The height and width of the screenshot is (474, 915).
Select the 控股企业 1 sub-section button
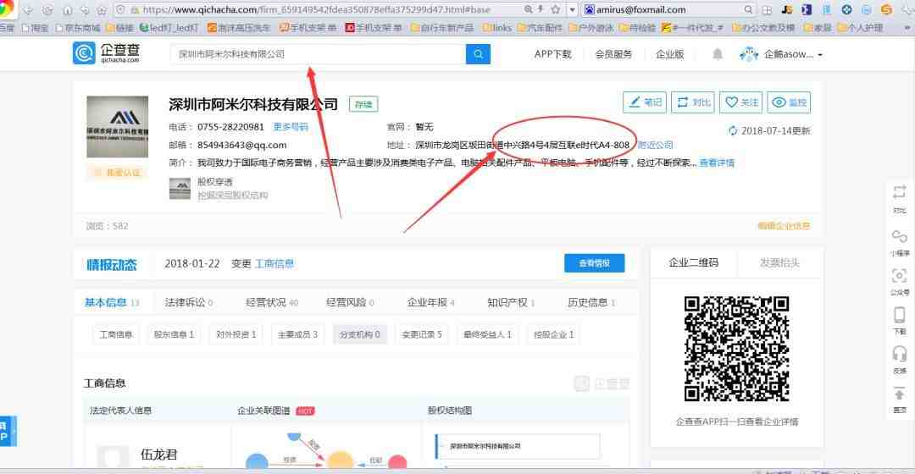(x=553, y=334)
